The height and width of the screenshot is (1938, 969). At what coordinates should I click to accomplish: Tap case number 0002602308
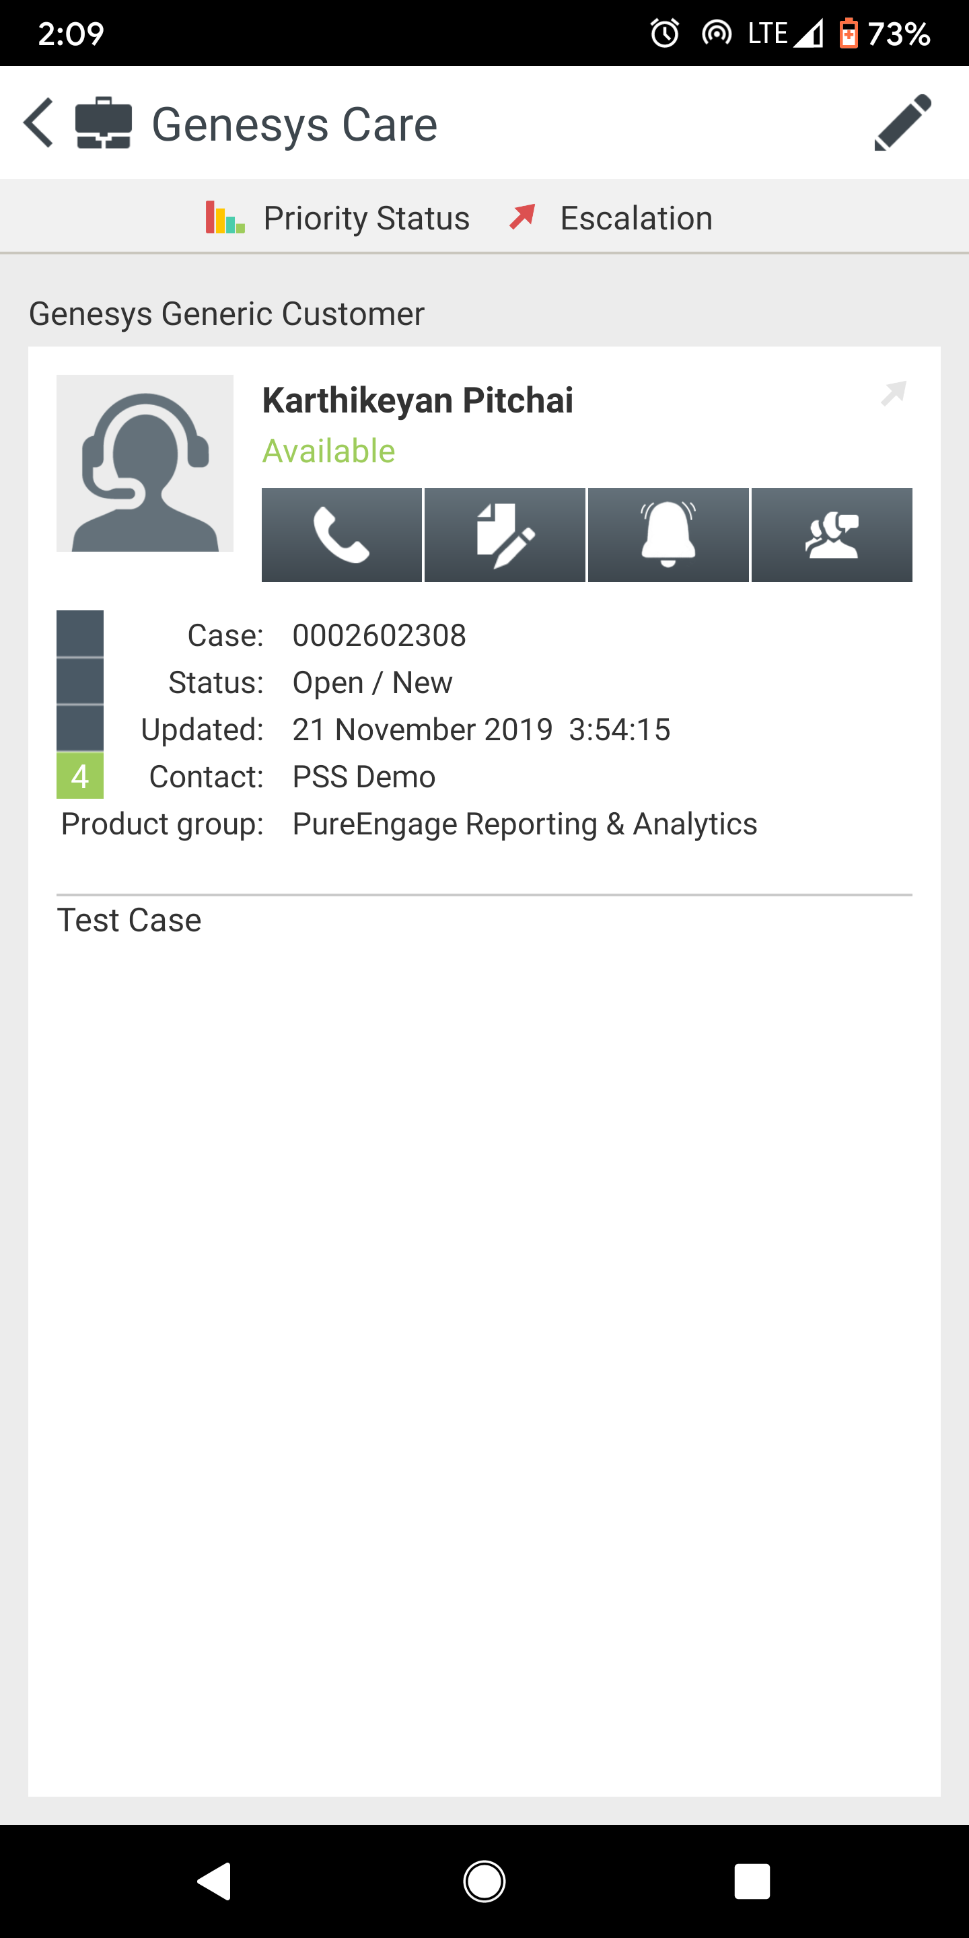coord(379,636)
